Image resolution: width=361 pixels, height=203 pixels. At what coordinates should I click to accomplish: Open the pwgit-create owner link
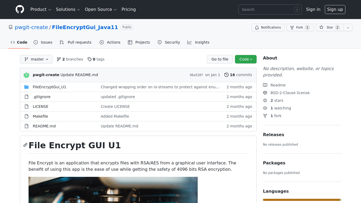pyautogui.click(x=31, y=27)
